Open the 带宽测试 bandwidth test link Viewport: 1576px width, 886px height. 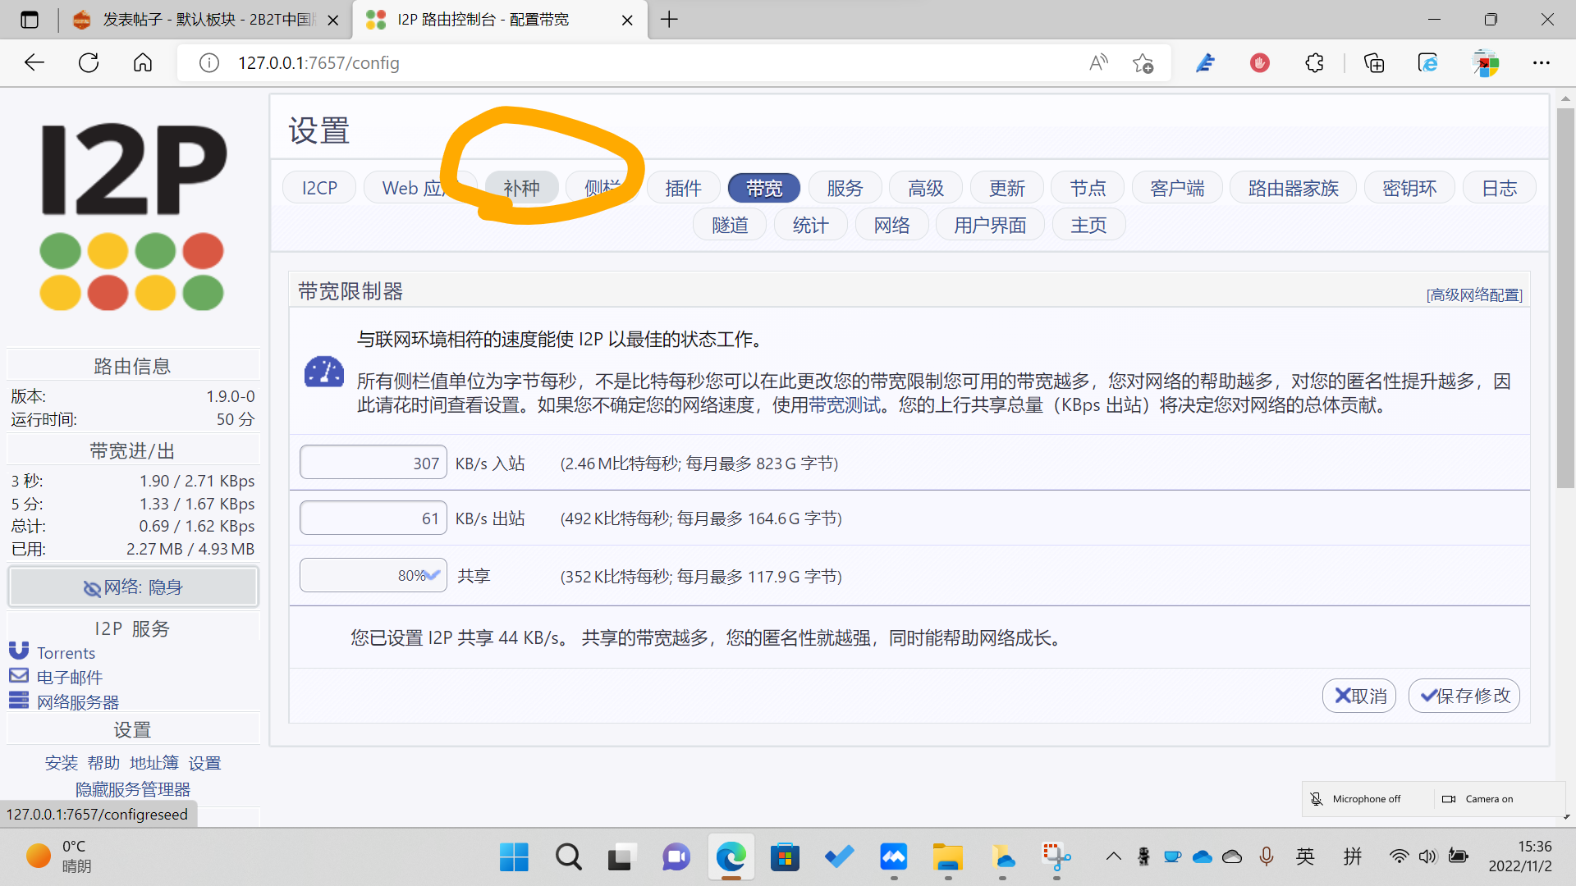pyautogui.click(x=845, y=405)
